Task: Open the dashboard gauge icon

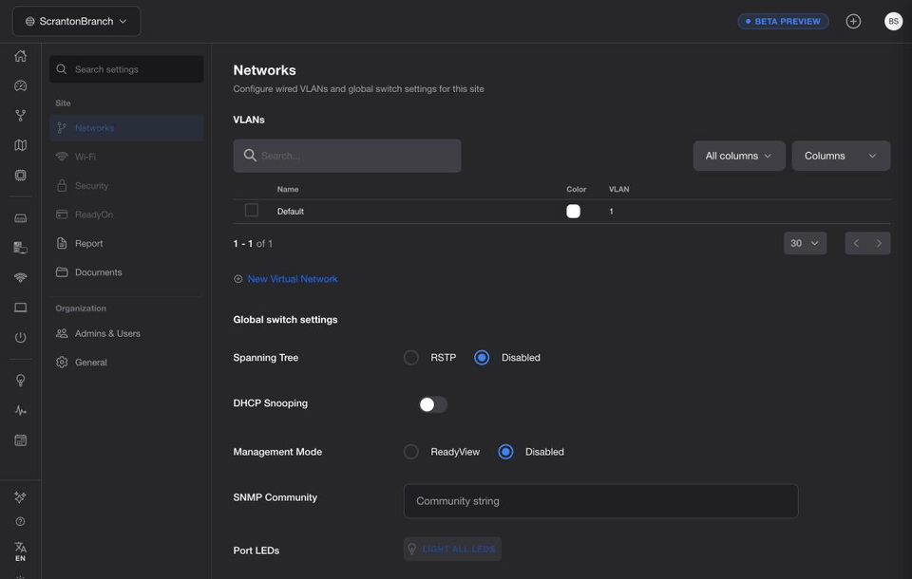Action: tap(20, 85)
